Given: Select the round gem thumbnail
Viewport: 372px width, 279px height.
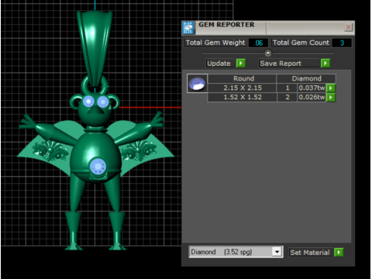Looking at the screenshot, I should click(197, 83).
